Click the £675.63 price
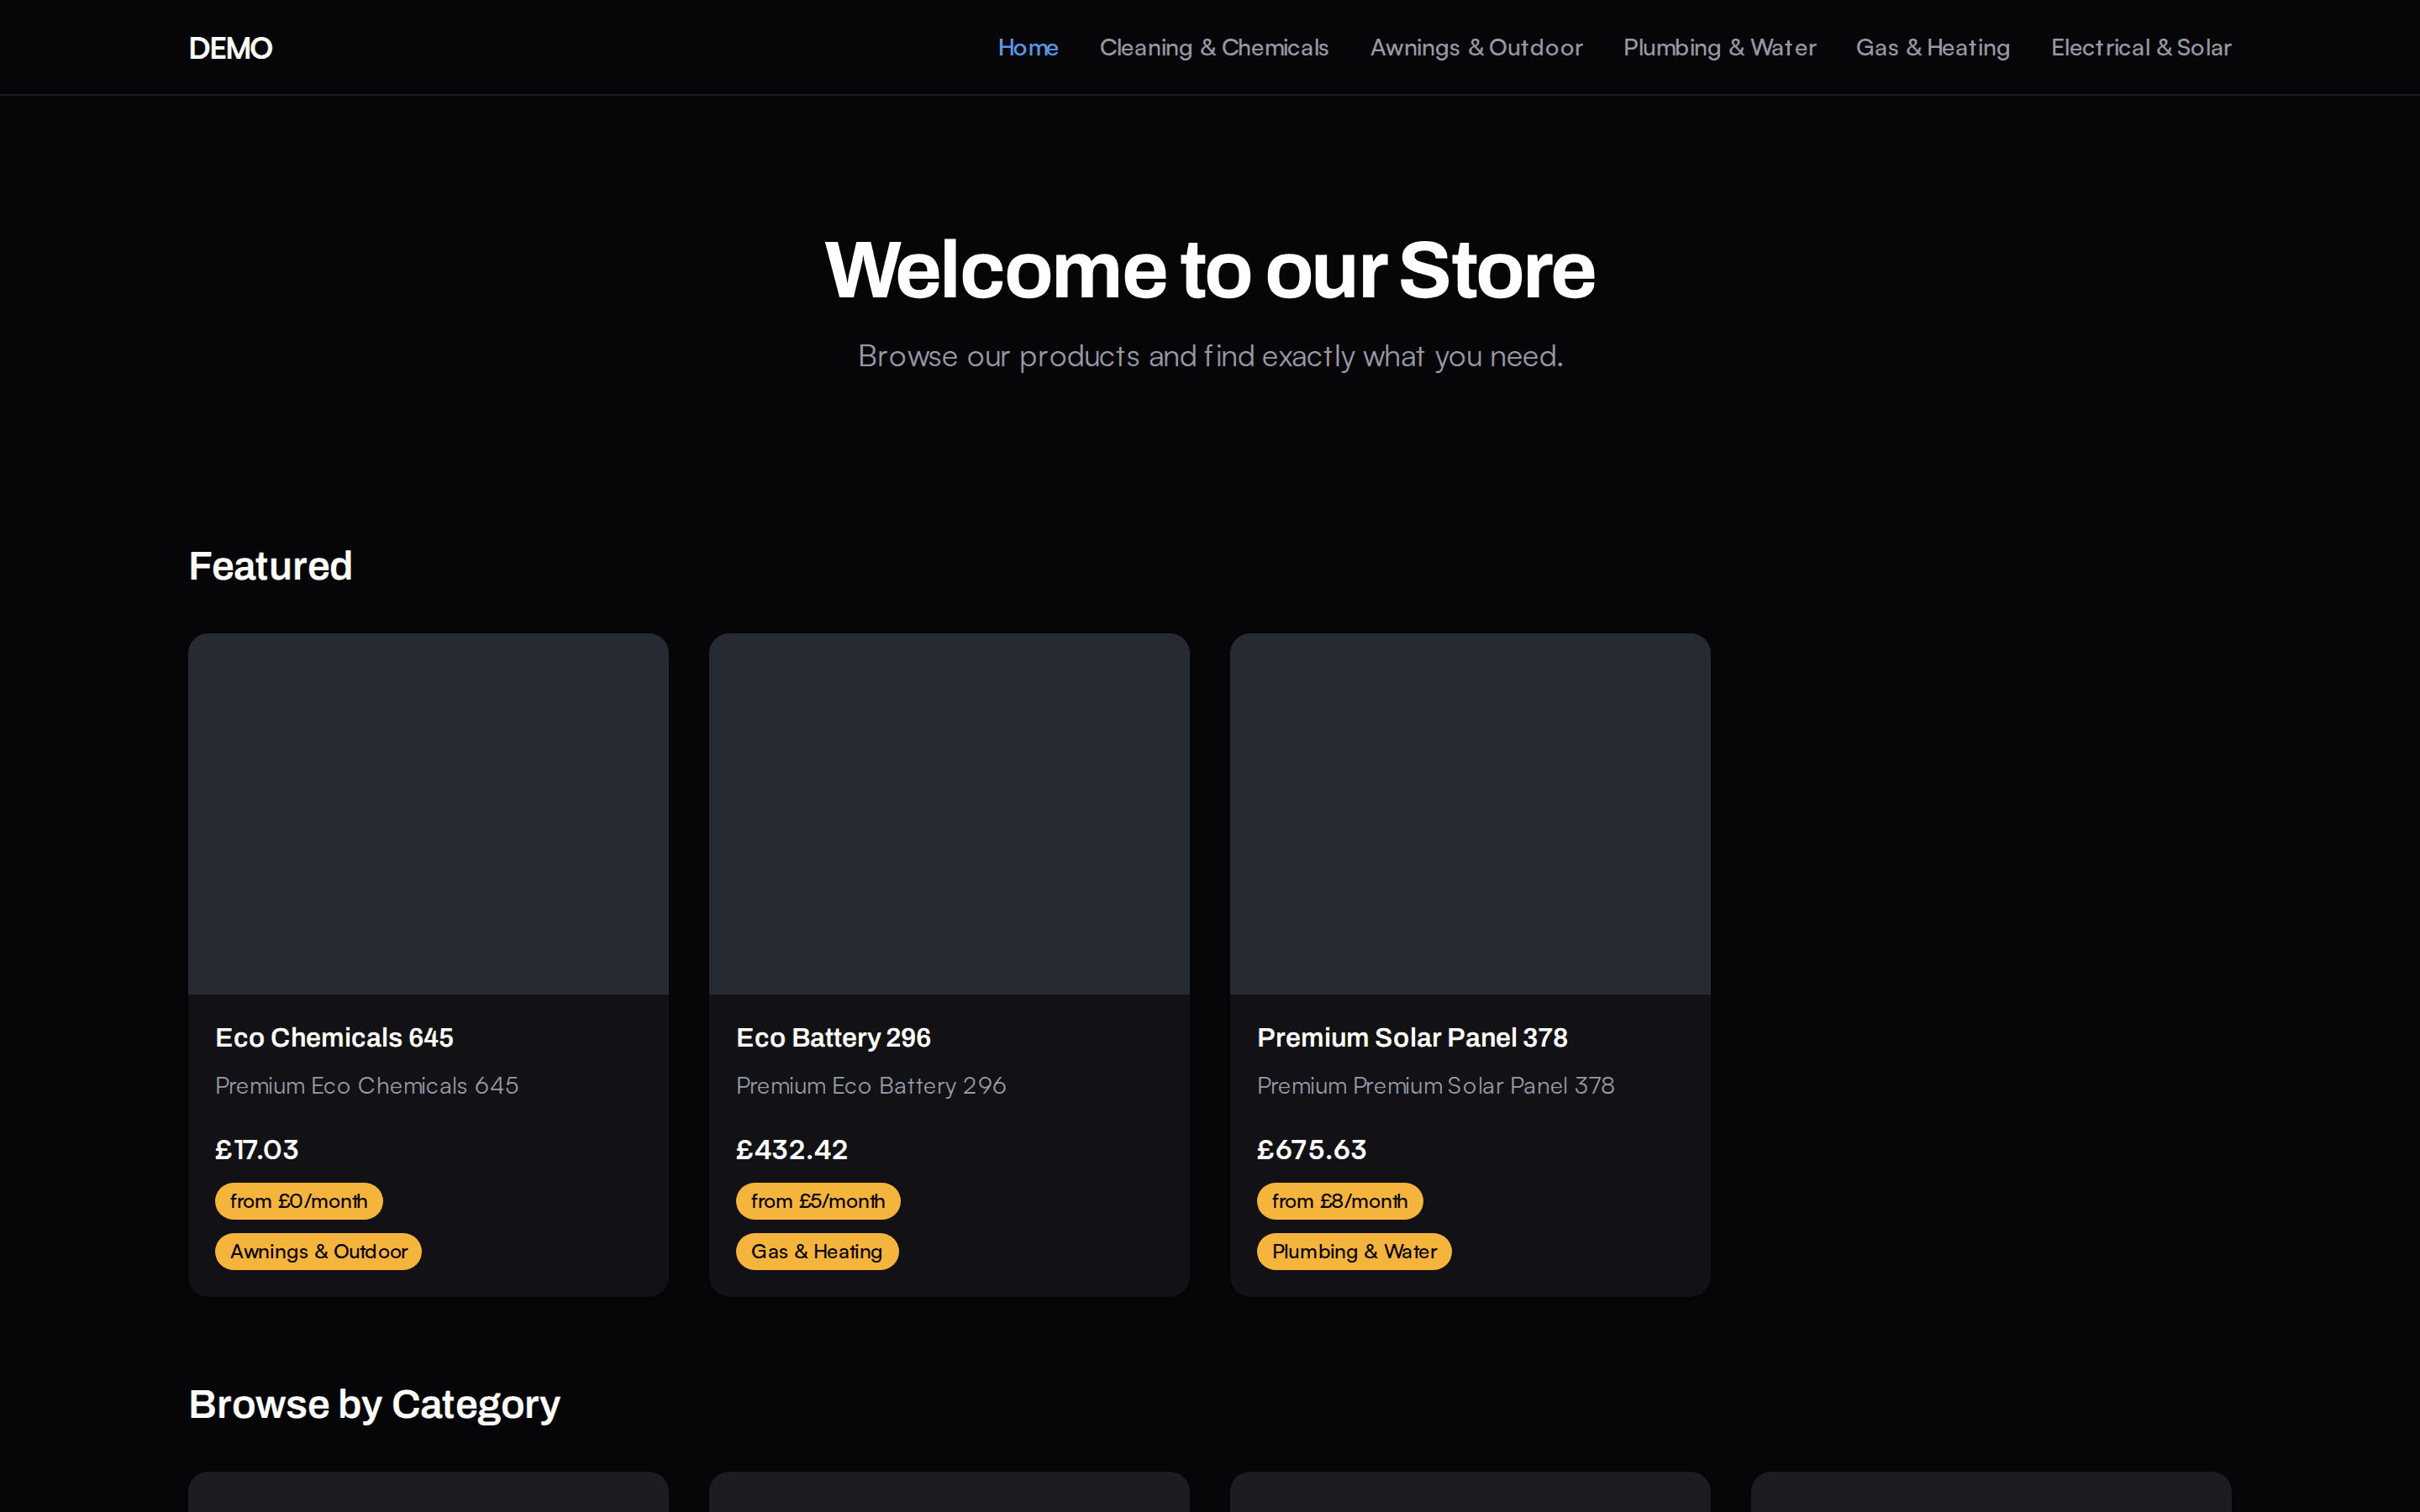Image resolution: width=2420 pixels, height=1512 pixels. 1312,1150
